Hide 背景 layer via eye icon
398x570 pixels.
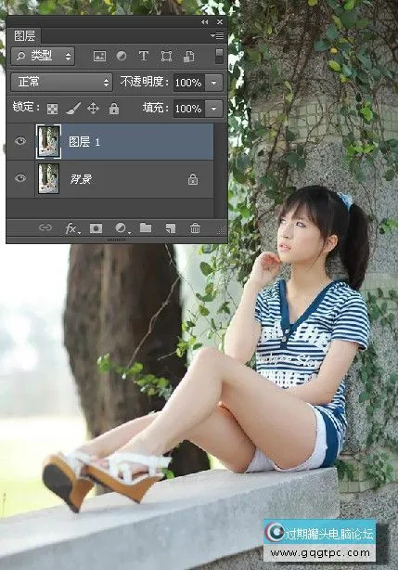click(20, 178)
